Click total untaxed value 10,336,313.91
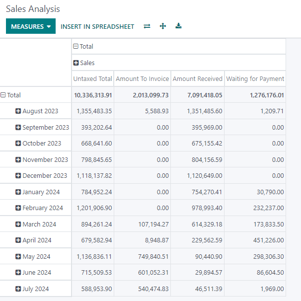The image size is (301, 301). [x=93, y=95]
